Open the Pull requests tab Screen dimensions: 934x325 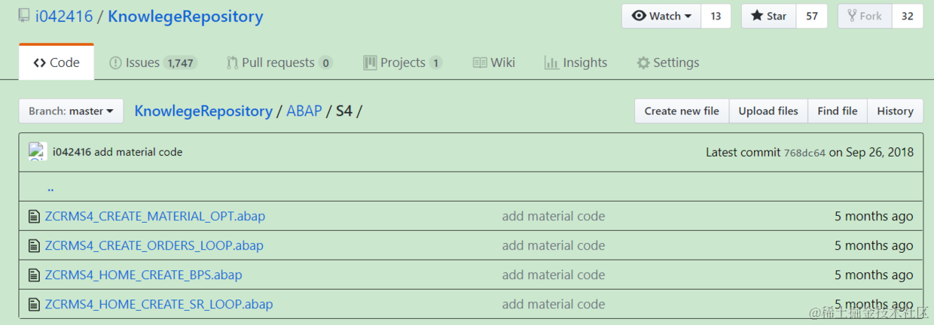(x=279, y=62)
